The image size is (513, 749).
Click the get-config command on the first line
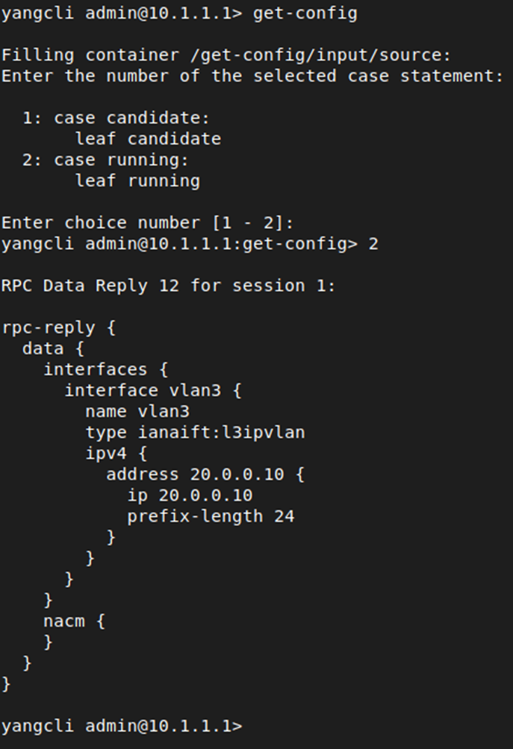point(305,13)
